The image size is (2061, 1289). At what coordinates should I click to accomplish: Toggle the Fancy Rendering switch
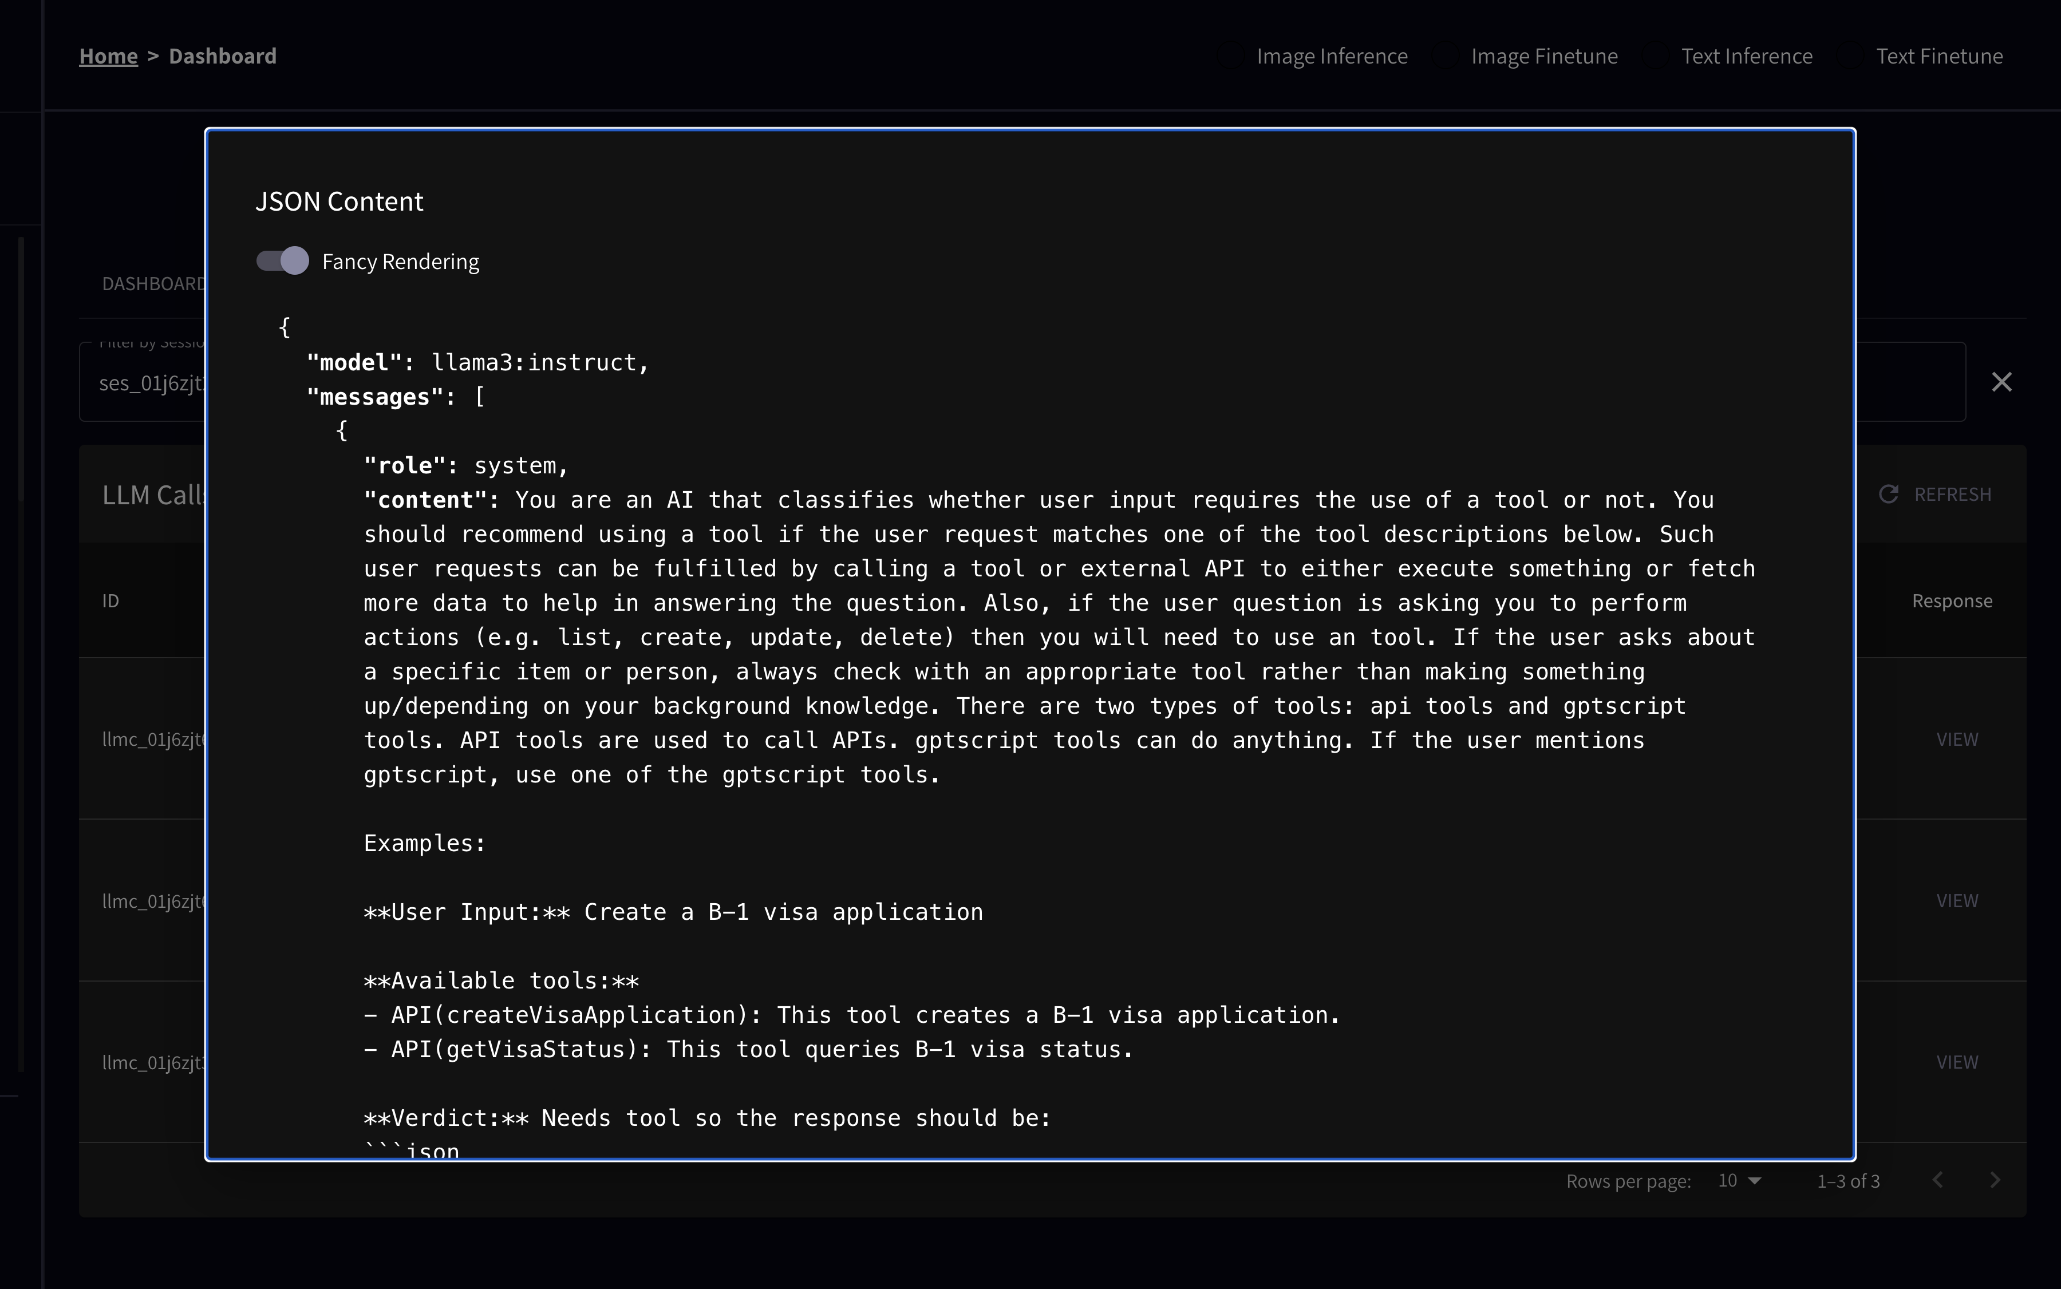283,261
